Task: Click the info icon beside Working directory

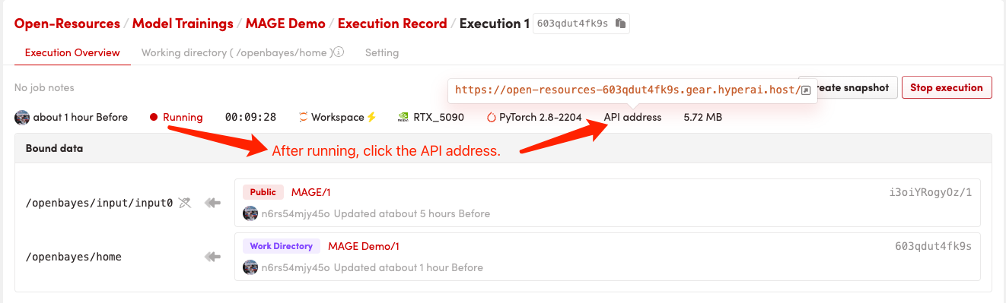Action: coord(339,53)
